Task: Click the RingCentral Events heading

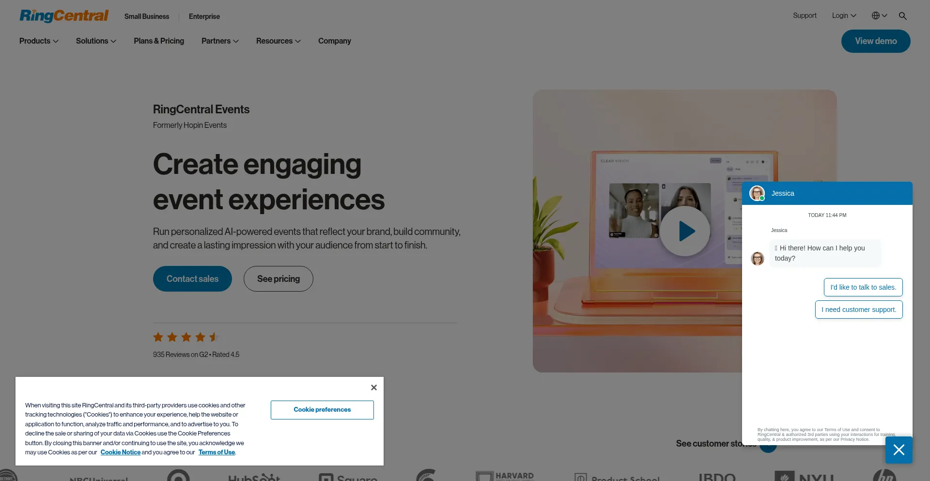Action: click(201, 109)
